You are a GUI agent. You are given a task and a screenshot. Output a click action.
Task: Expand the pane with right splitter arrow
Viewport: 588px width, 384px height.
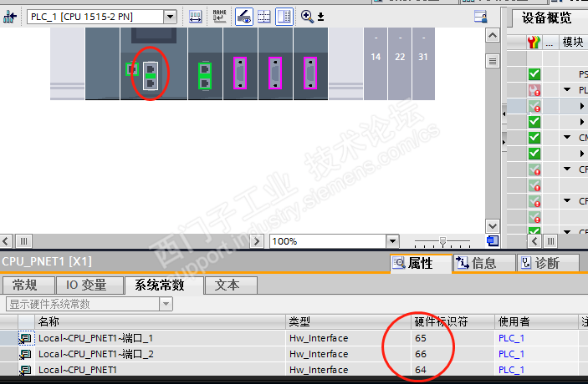[x=504, y=142]
